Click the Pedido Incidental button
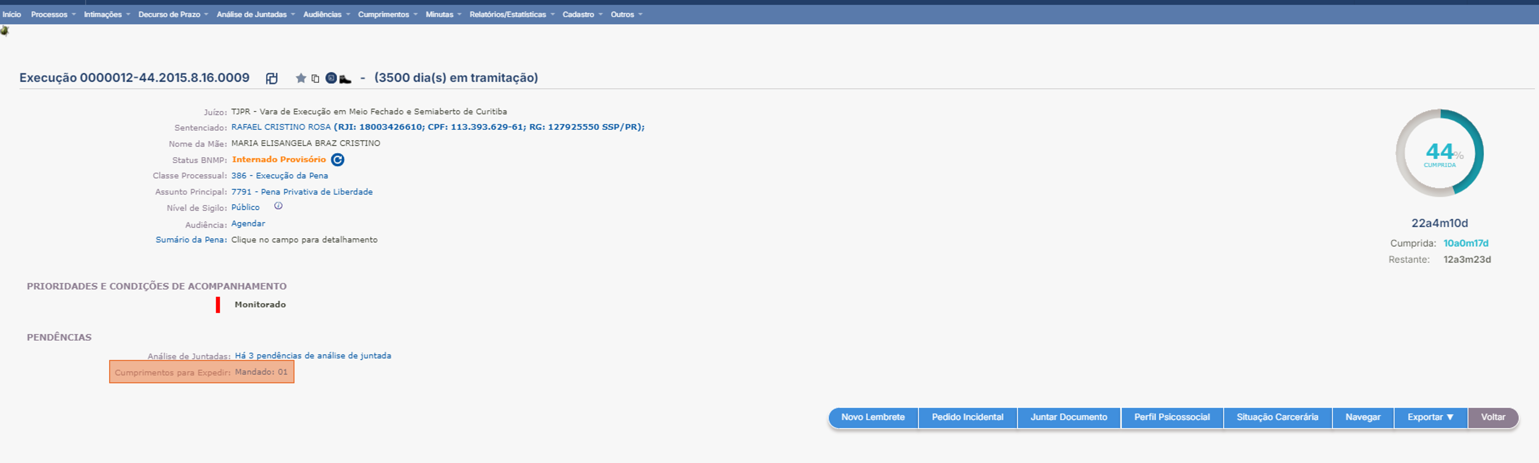The height and width of the screenshot is (463, 1539). [967, 417]
